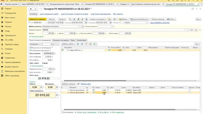Go back with the left arrow button
The image size is (203, 114).
click(x=31, y=9)
